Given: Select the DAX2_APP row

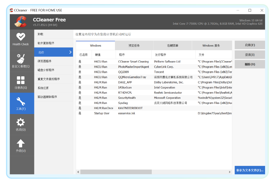Looking at the screenshot, I should click(154, 82).
